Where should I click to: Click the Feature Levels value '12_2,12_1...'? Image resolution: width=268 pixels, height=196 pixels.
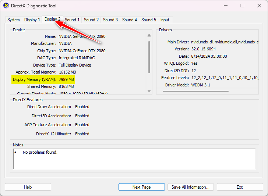point(225,78)
